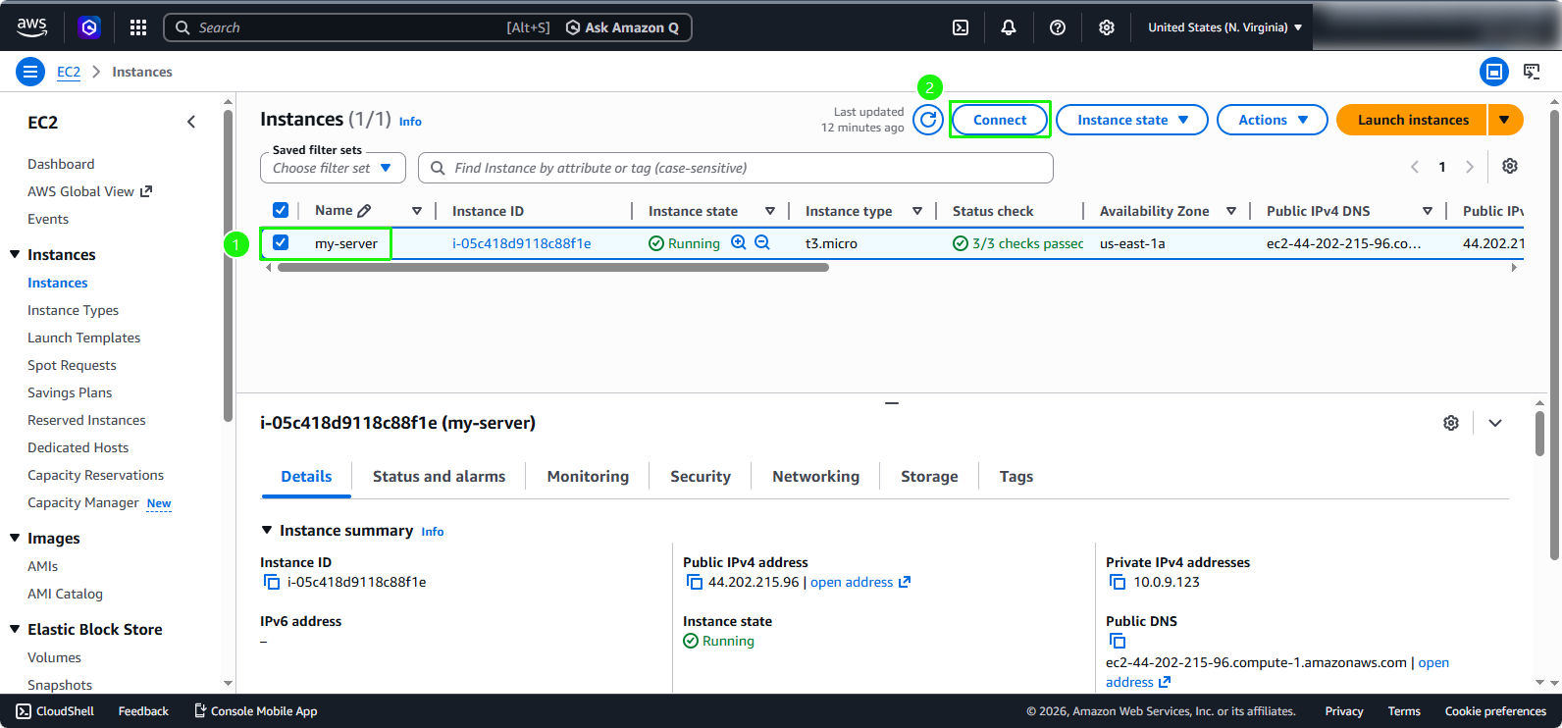
Task: Click zoom-in filter icon next to Running
Action: click(x=739, y=242)
